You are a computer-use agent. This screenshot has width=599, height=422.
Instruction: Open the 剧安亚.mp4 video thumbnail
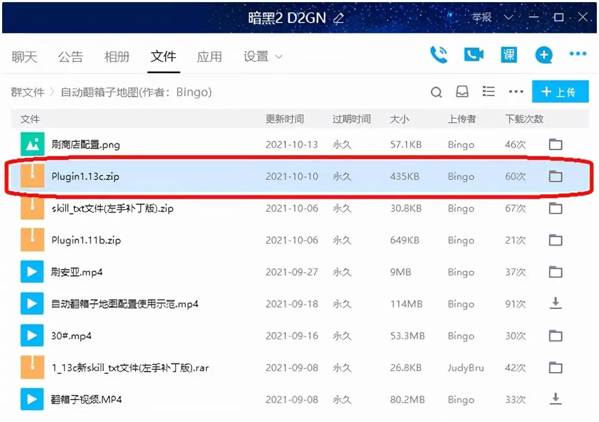[x=32, y=272]
